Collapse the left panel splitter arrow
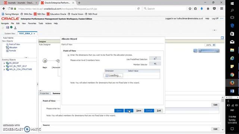The height and width of the screenshot is (134, 239). coord(37,84)
